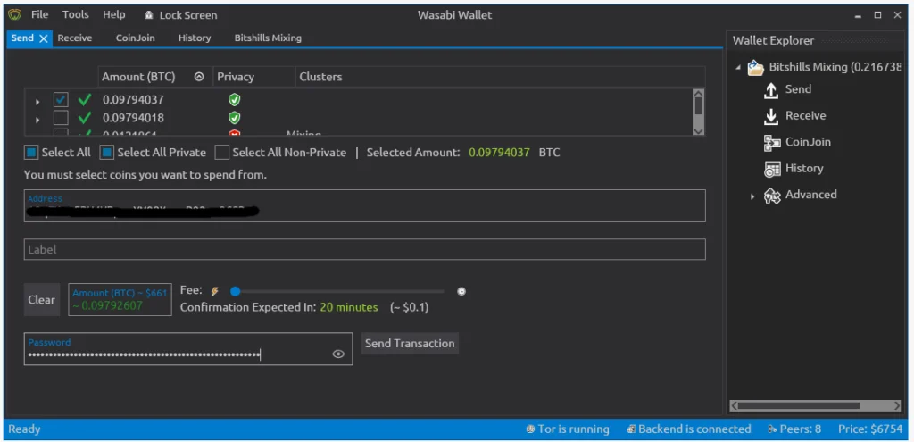Select Receive text in Wallet Explorer tree
This screenshot has height=442, width=914.
pos(806,115)
